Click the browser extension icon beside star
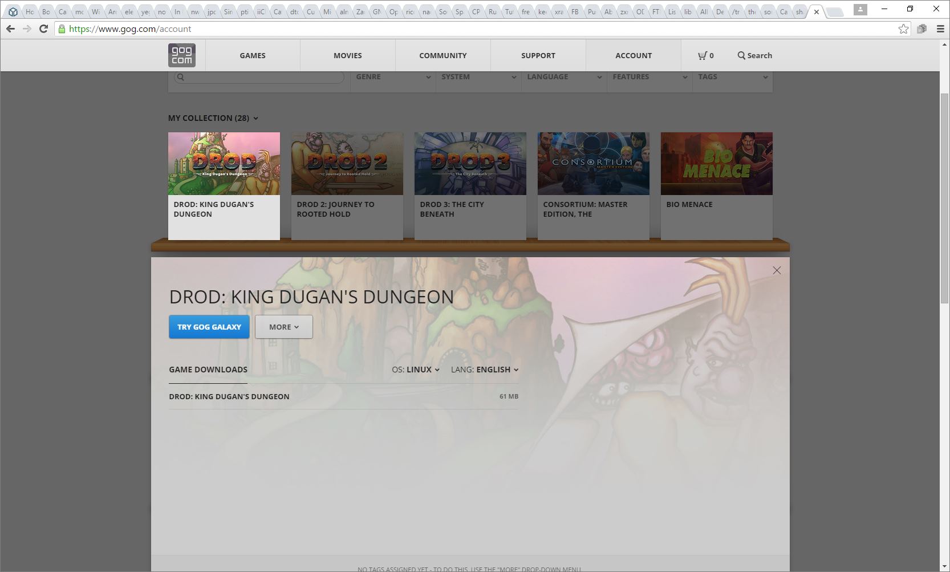 [921, 29]
